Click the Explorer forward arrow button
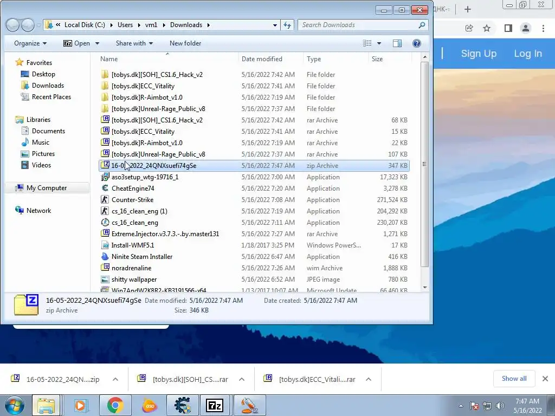555x416 pixels. (28, 25)
